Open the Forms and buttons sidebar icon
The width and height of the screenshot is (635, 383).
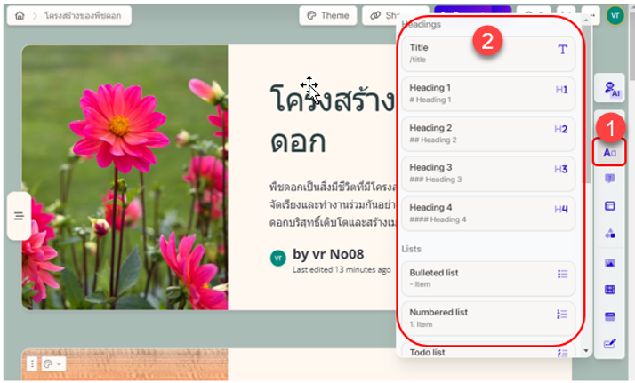click(x=609, y=344)
